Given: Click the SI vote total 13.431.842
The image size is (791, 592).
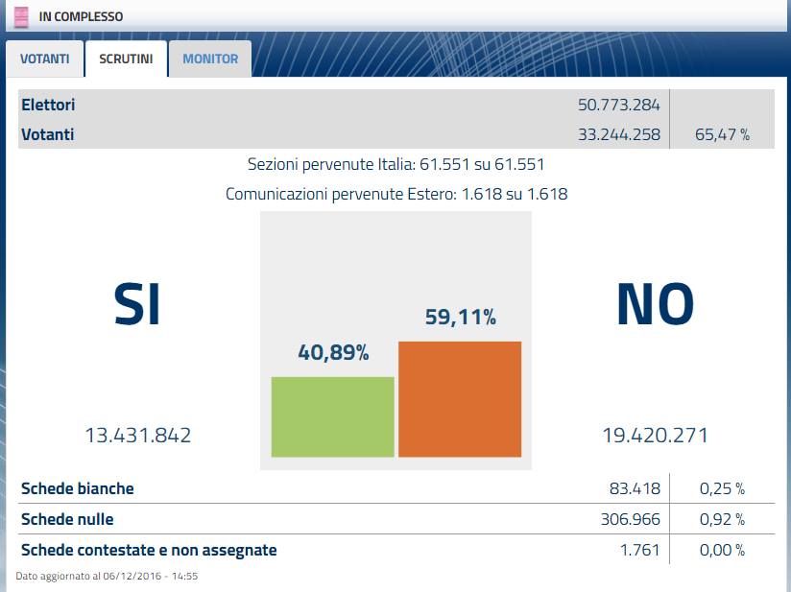Looking at the screenshot, I should (138, 435).
